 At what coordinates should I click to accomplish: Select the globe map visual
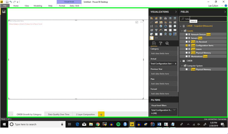coord(175,26)
